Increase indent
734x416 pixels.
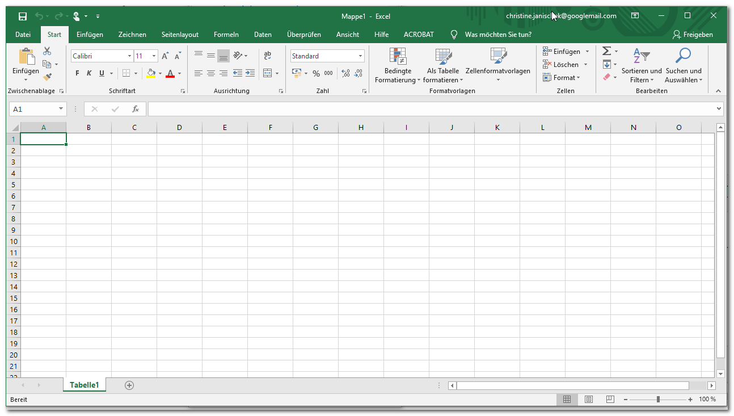coord(250,73)
